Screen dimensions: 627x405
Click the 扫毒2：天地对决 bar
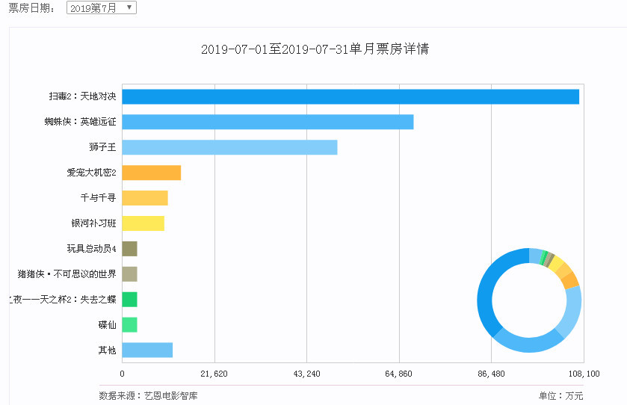350,96
